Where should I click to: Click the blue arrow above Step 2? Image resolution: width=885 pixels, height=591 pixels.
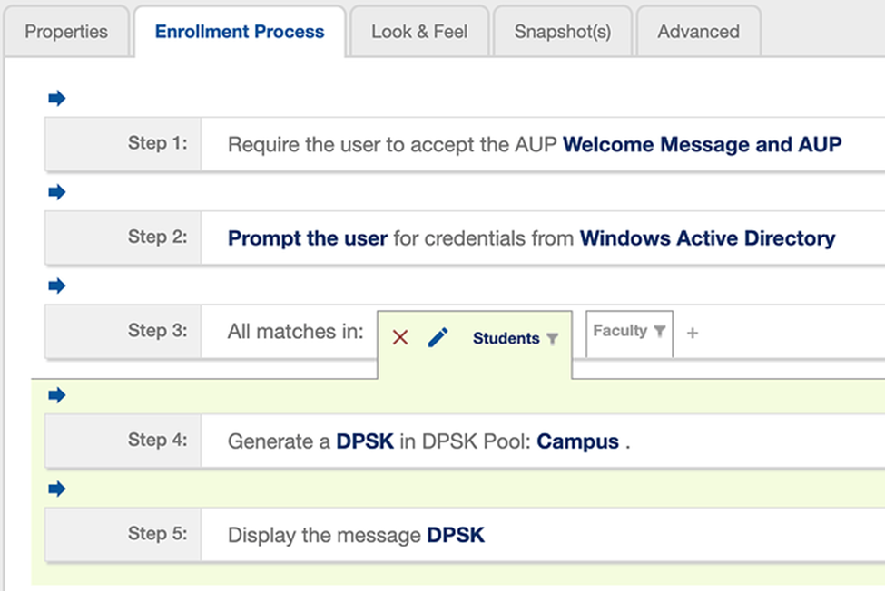click(x=57, y=192)
